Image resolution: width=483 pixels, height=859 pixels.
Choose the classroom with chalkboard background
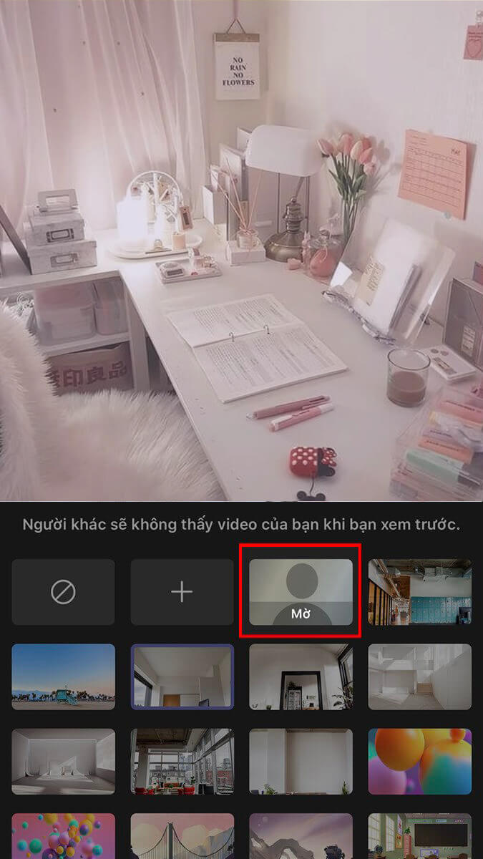point(419,836)
